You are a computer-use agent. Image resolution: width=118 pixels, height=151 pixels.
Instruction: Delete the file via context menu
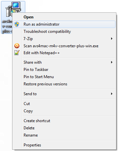tap(64, 128)
